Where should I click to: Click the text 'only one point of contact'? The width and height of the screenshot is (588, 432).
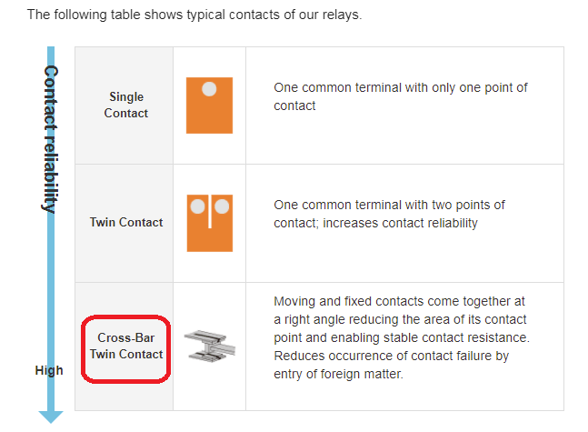pyautogui.click(x=401, y=96)
